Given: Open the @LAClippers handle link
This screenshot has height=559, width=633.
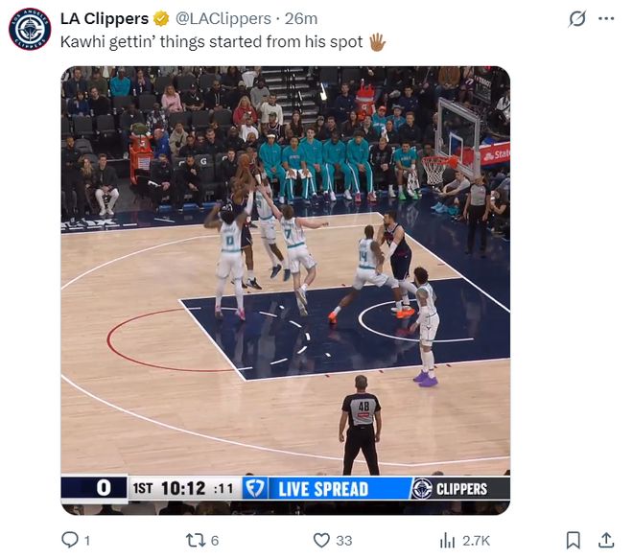Looking at the screenshot, I should click(x=223, y=18).
